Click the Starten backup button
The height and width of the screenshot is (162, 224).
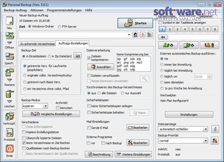[135, 23]
